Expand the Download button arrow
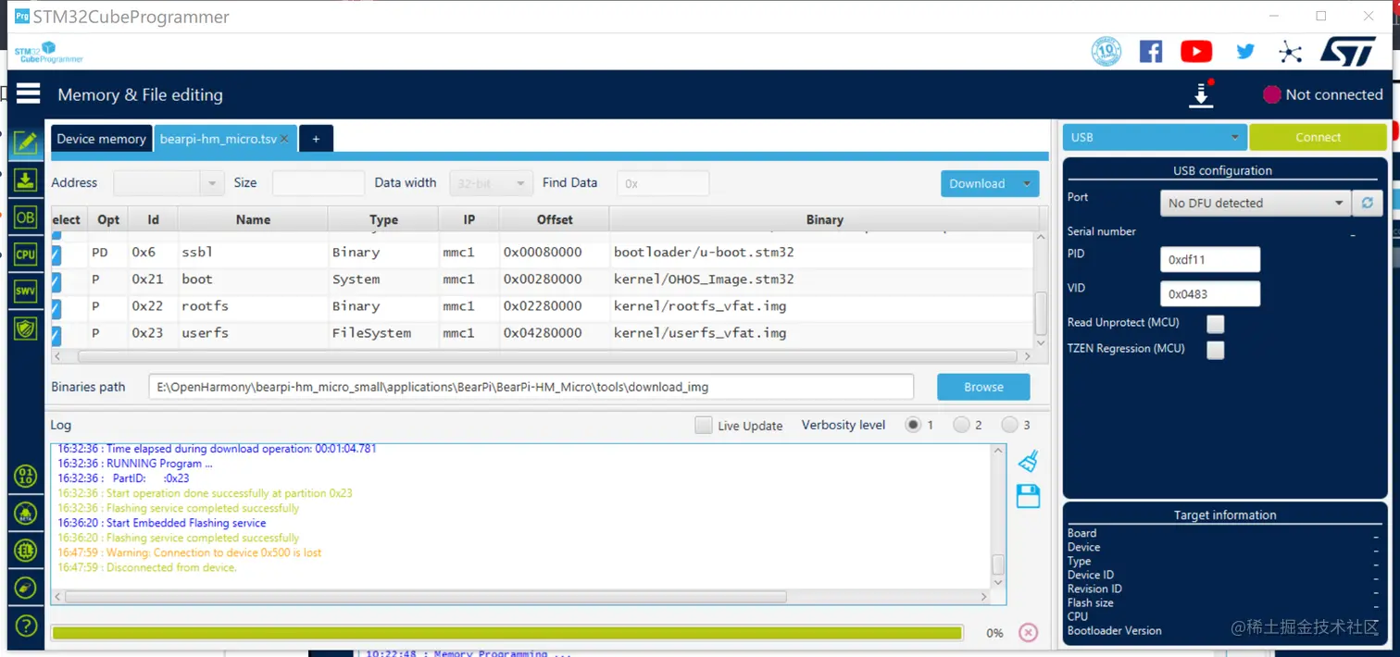This screenshot has height=657, width=1400. tap(1027, 183)
